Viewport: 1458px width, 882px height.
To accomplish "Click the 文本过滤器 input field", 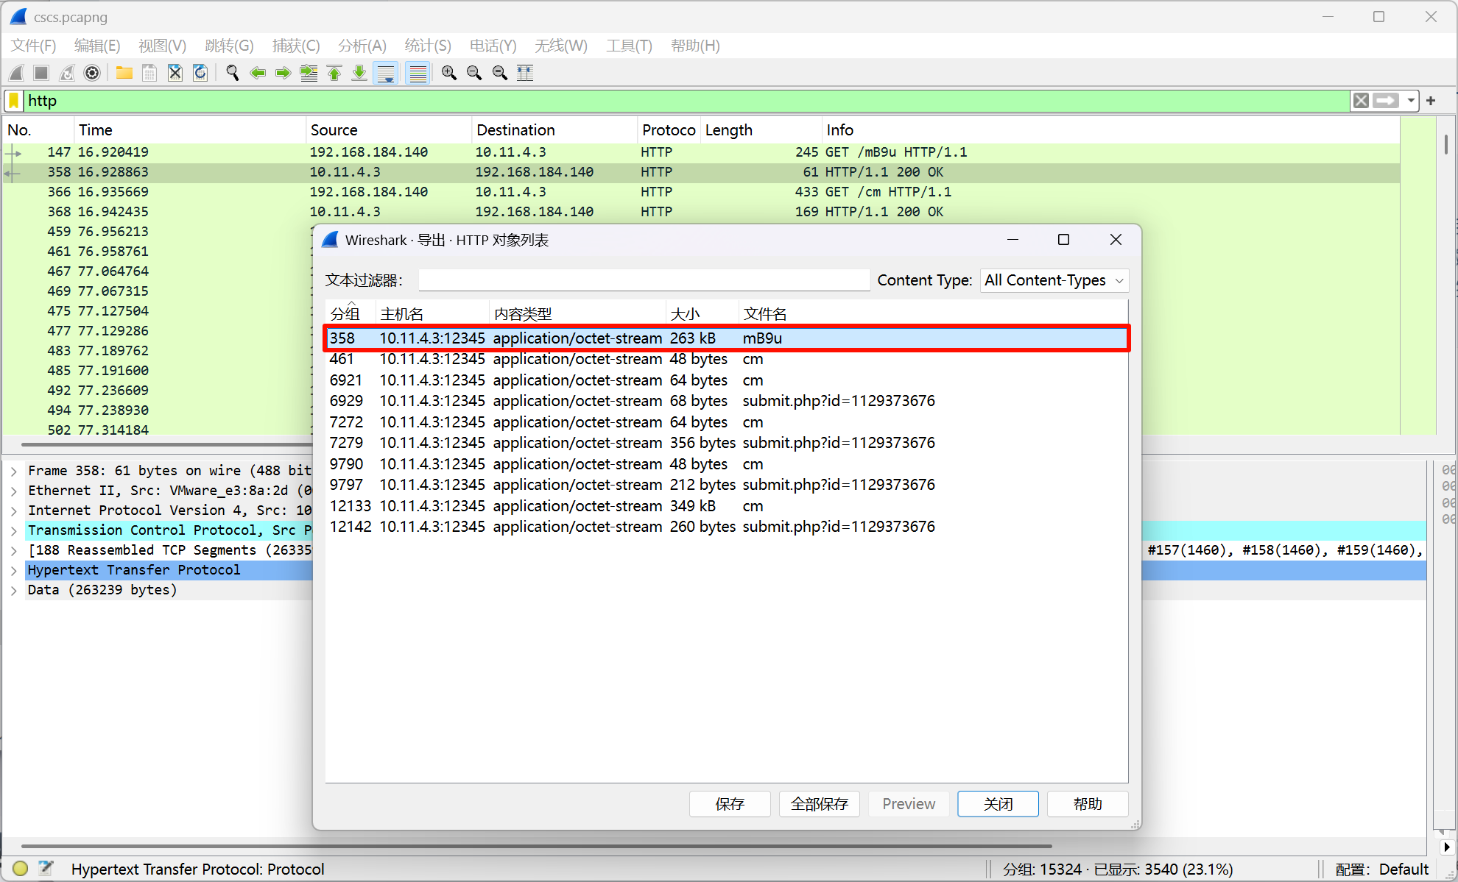I will [x=644, y=280].
